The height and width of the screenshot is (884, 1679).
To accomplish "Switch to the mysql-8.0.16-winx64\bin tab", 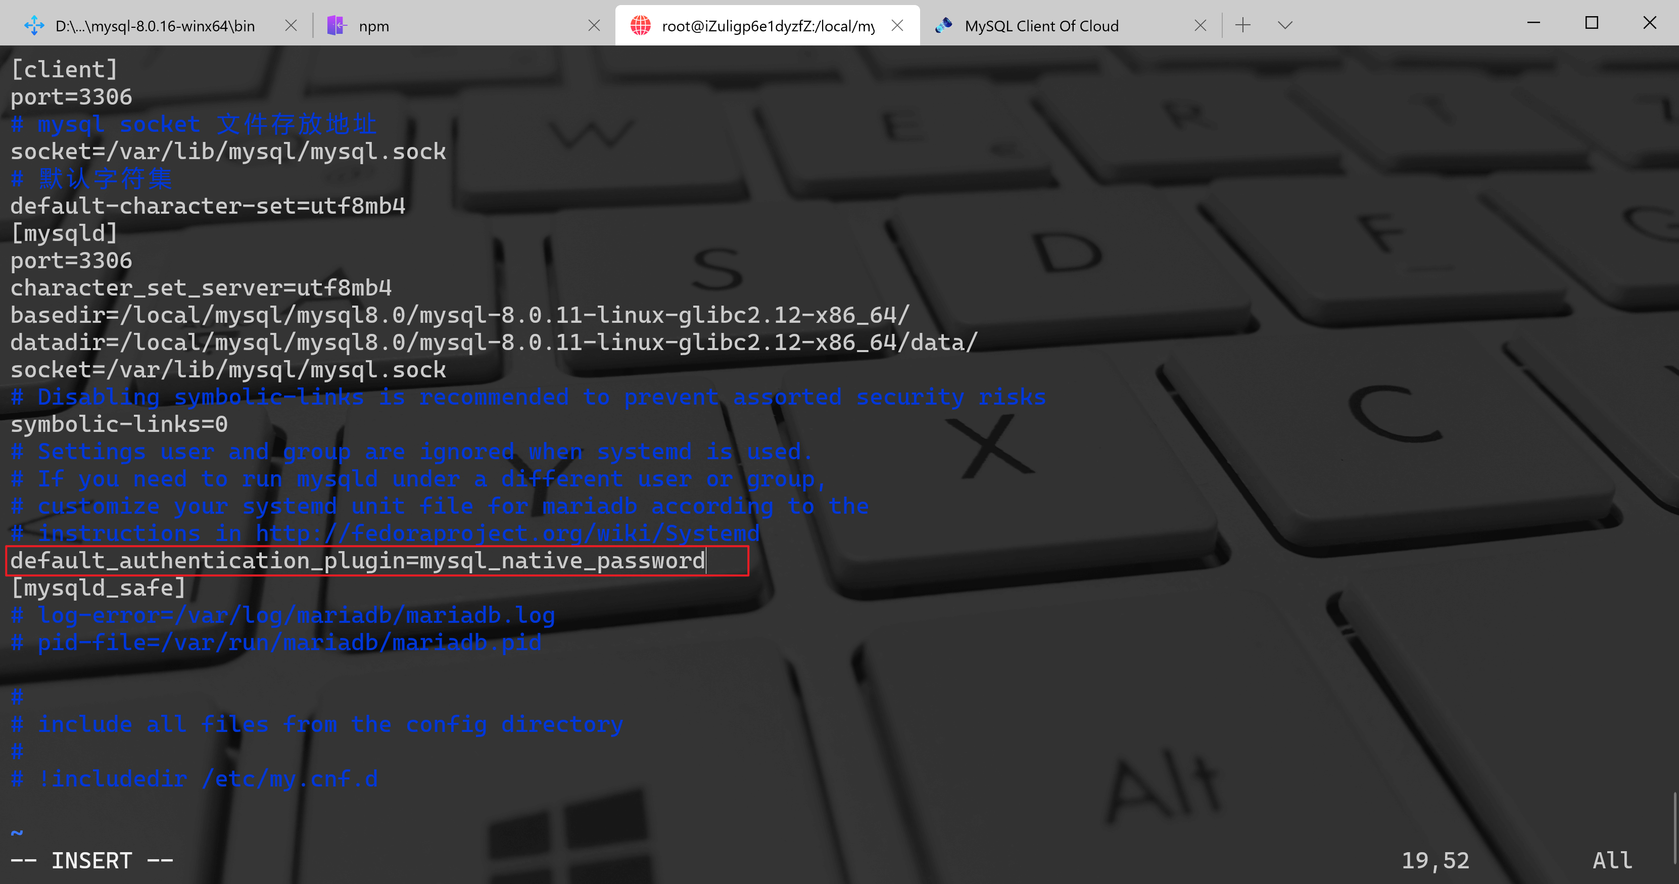I will click(x=155, y=26).
